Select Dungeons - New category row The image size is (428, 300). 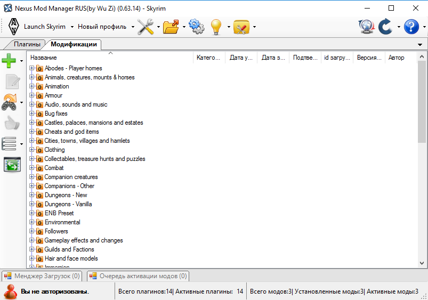[x=66, y=195]
